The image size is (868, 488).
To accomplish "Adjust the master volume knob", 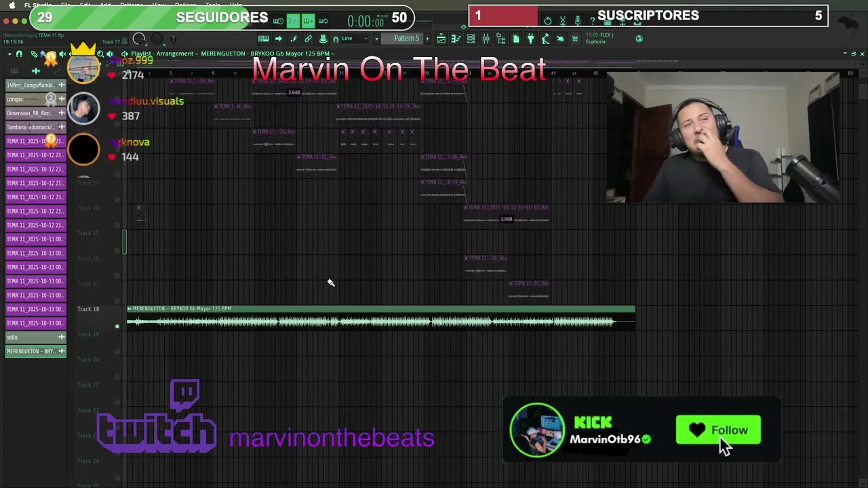I will (139, 39).
